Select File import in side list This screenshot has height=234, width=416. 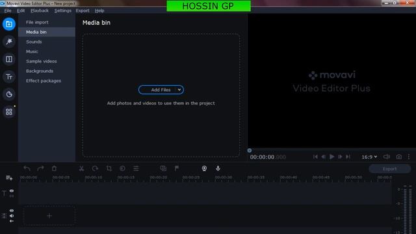(x=47, y=22)
